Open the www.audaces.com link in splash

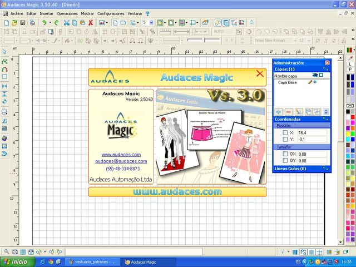point(121,155)
